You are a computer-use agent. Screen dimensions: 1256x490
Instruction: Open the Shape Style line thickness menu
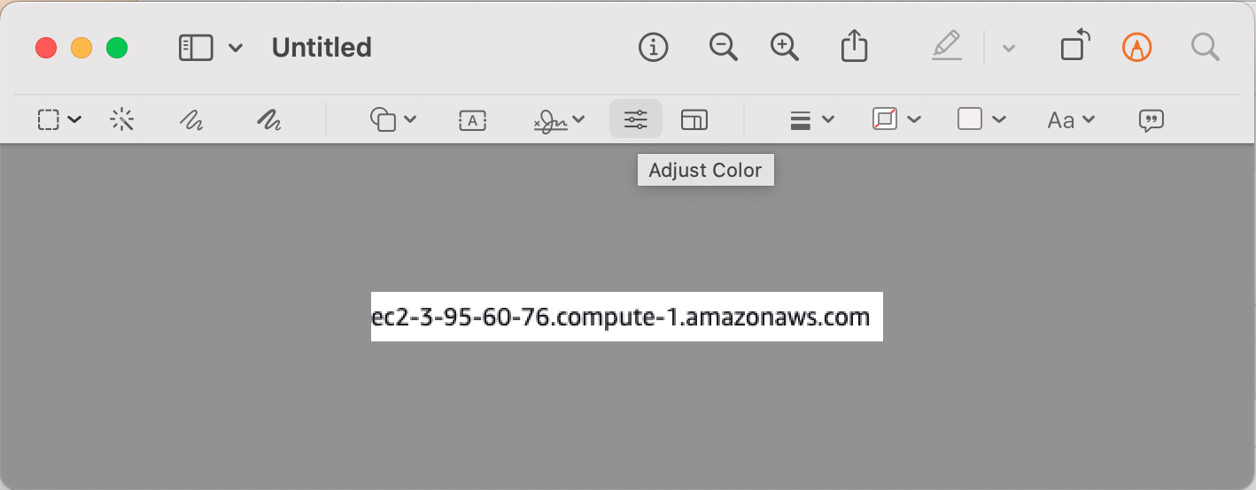811,119
